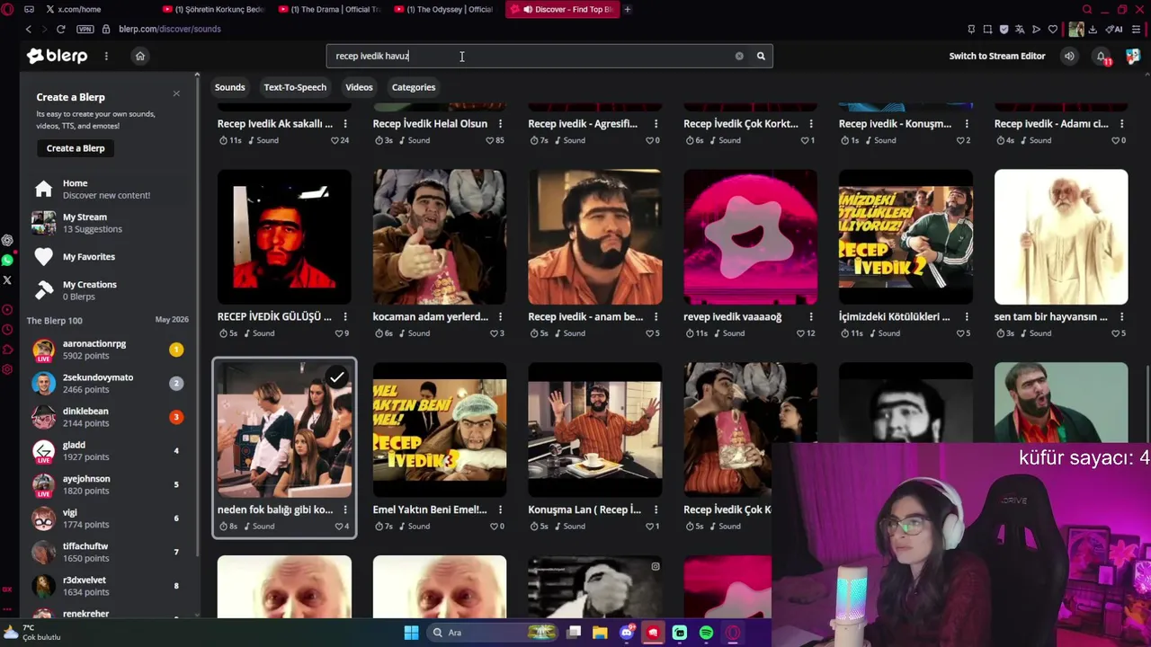
Task: Clear the search field text
Action: pos(739,56)
